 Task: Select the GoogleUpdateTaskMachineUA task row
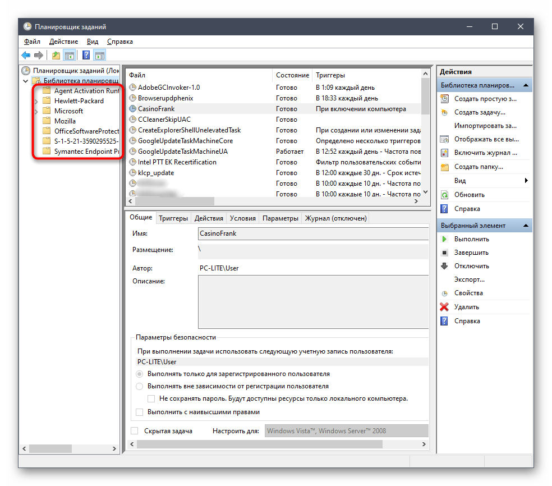[x=274, y=152]
